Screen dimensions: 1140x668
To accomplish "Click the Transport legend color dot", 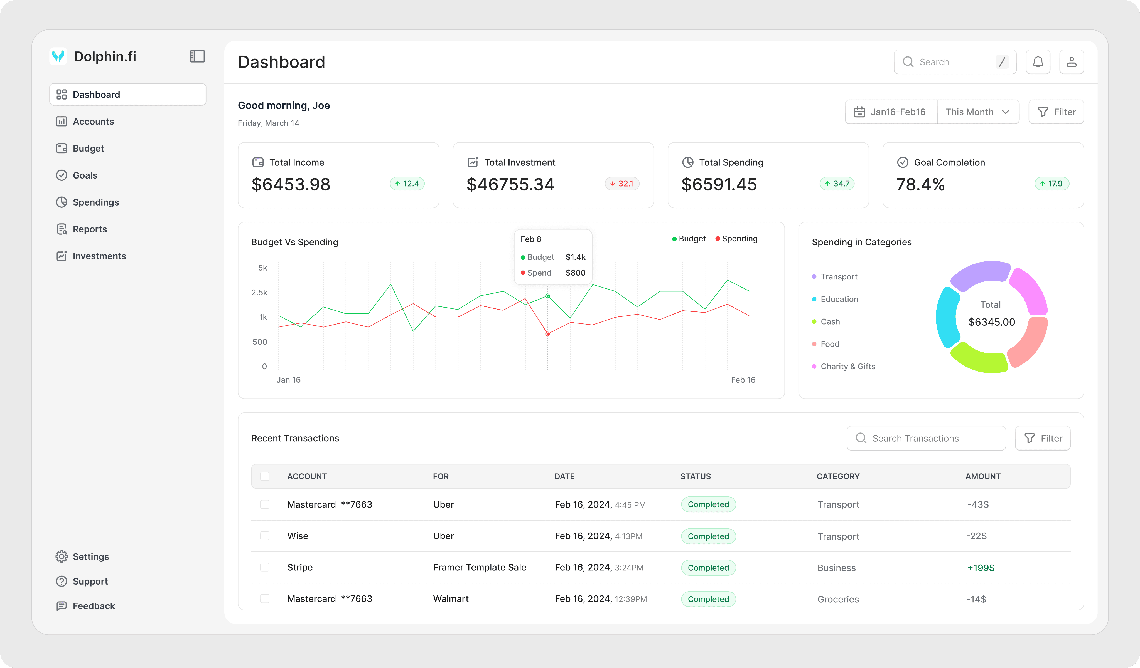I will [814, 277].
